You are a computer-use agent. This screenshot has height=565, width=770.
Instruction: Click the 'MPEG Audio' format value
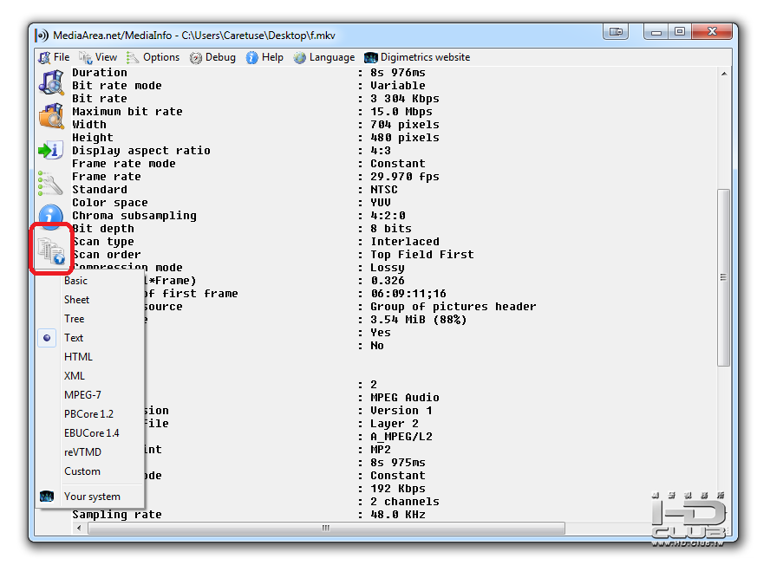click(405, 398)
